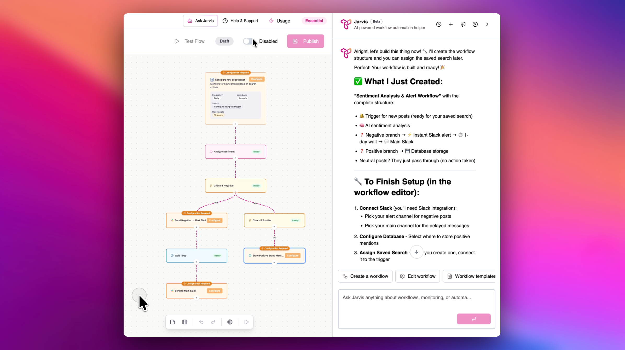Screen dimensions: 625x350
Task: Add a step below the trigger node
Action: pos(235,124)
